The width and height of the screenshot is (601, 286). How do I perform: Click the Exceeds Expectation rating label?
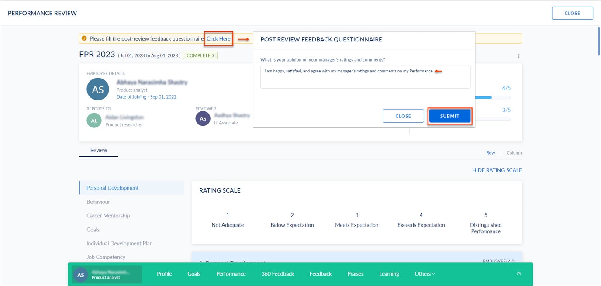point(421,225)
